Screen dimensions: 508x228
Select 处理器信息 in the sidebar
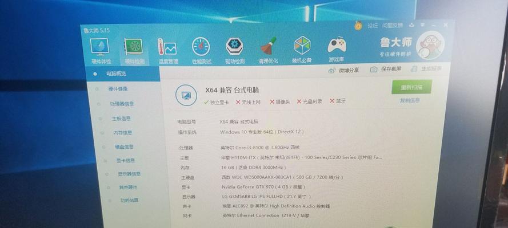click(x=122, y=104)
